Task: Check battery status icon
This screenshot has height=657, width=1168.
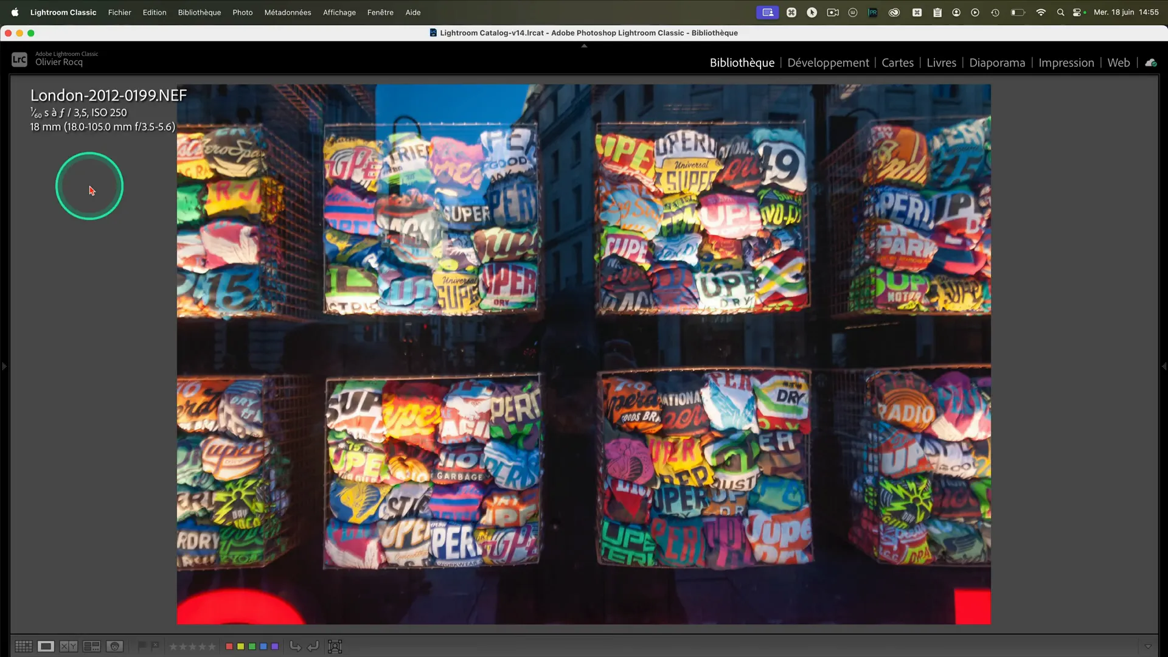Action: click(1018, 12)
